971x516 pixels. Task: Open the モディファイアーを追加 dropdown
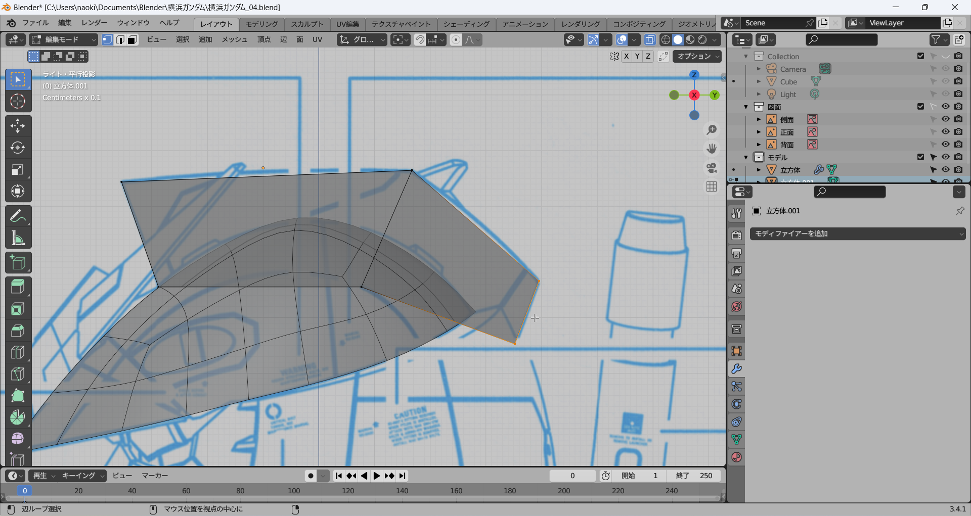pyautogui.click(x=857, y=233)
